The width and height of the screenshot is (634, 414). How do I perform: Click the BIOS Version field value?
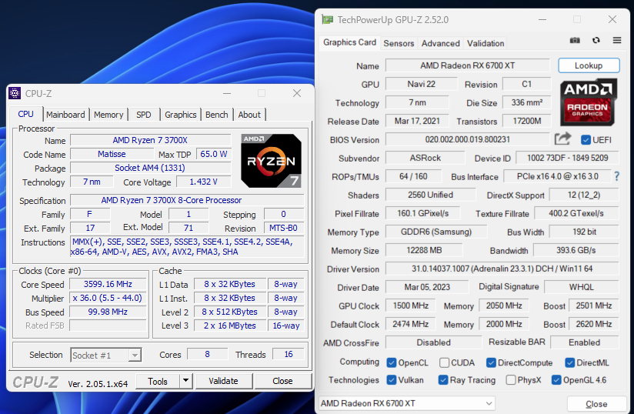pyautogui.click(x=467, y=139)
